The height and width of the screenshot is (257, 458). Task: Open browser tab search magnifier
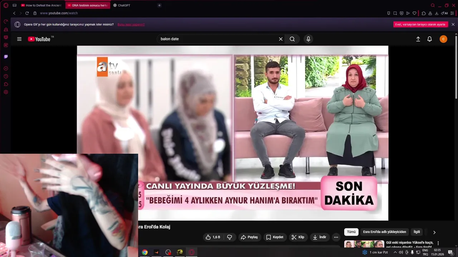click(x=433, y=5)
